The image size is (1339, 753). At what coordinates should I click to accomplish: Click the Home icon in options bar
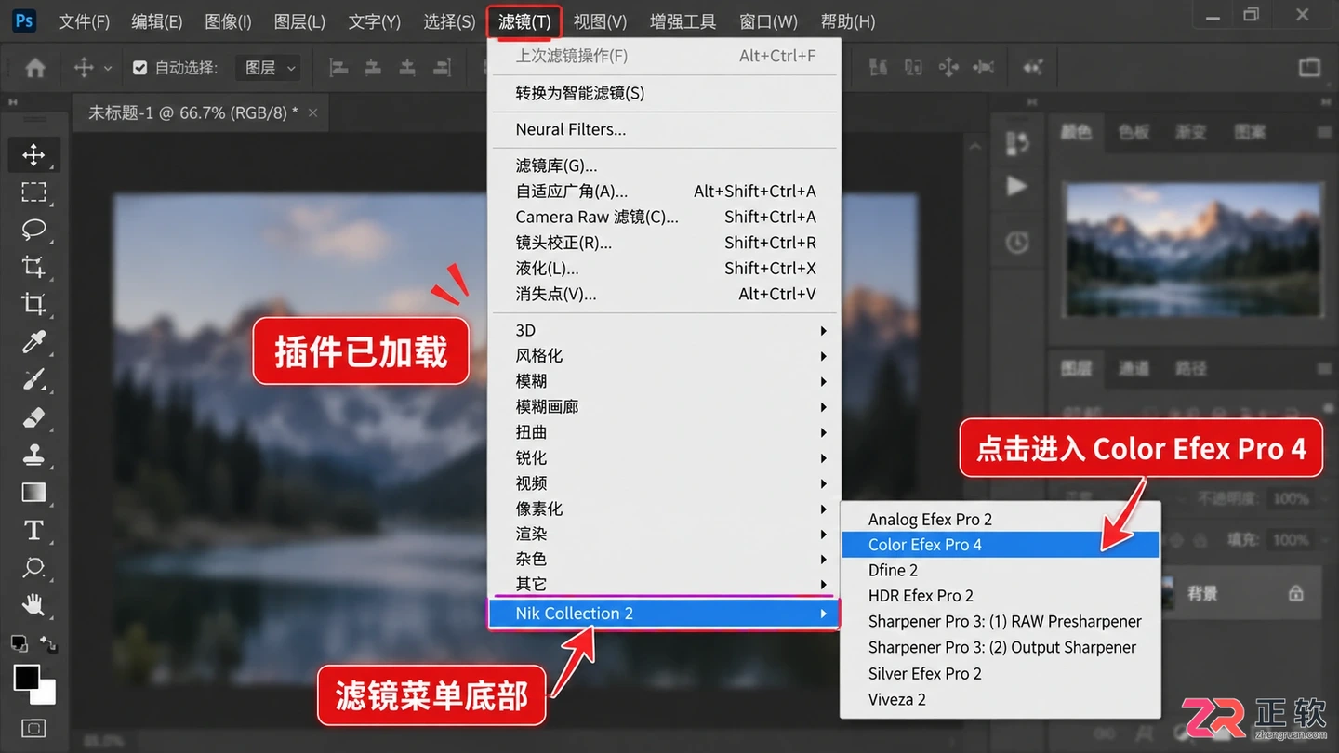point(35,68)
